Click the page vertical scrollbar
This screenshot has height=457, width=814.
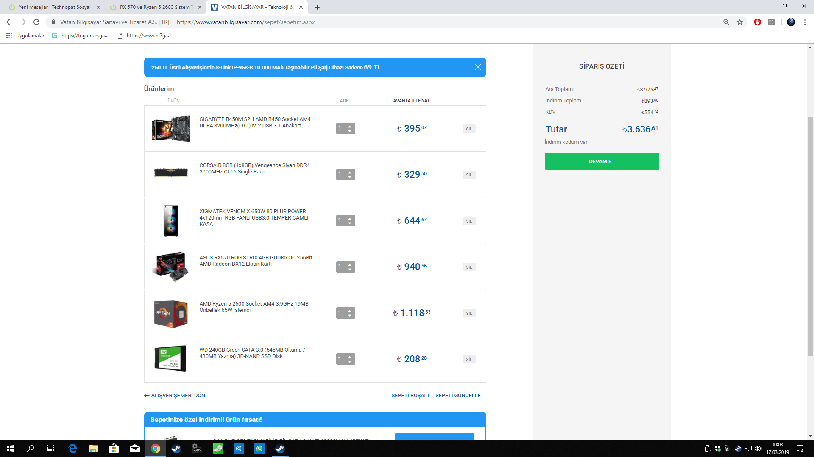[810, 237]
